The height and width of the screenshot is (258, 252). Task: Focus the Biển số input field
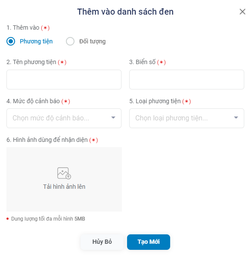(187, 80)
